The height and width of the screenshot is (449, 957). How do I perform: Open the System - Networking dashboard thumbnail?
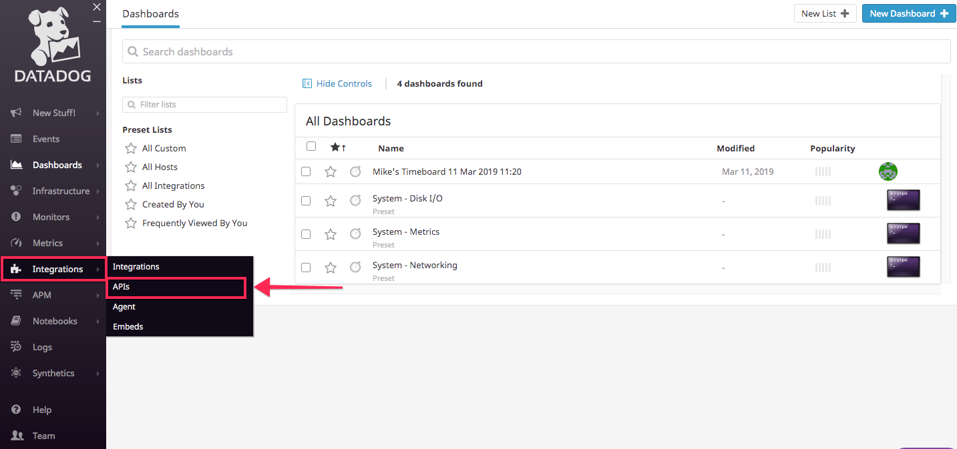(x=903, y=266)
